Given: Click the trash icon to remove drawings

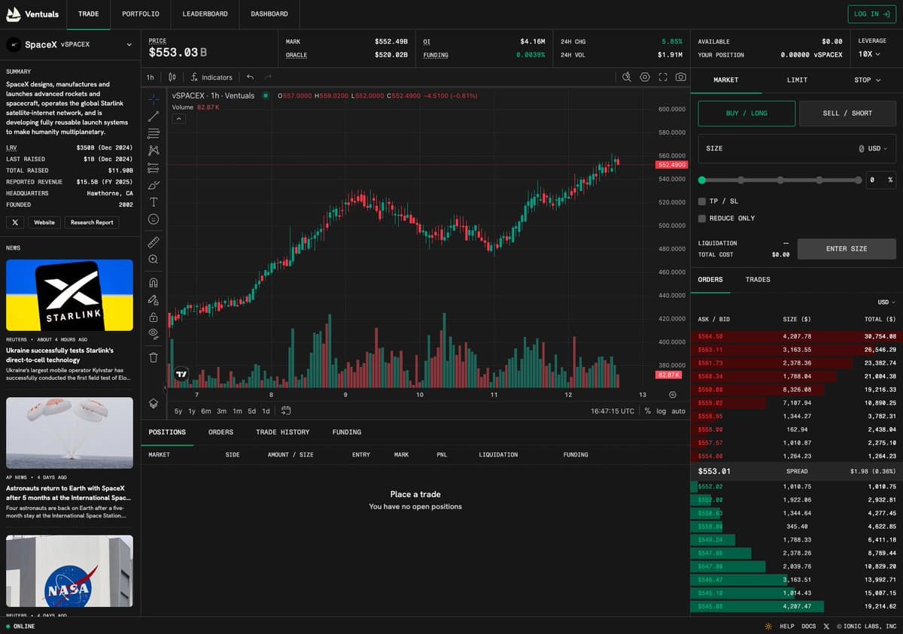Looking at the screenshot, I should [x=154, y=357].
